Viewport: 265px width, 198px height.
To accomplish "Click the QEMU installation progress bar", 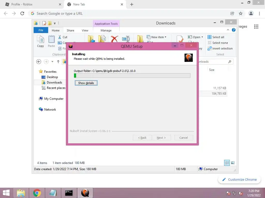I will tap(132, 76).
